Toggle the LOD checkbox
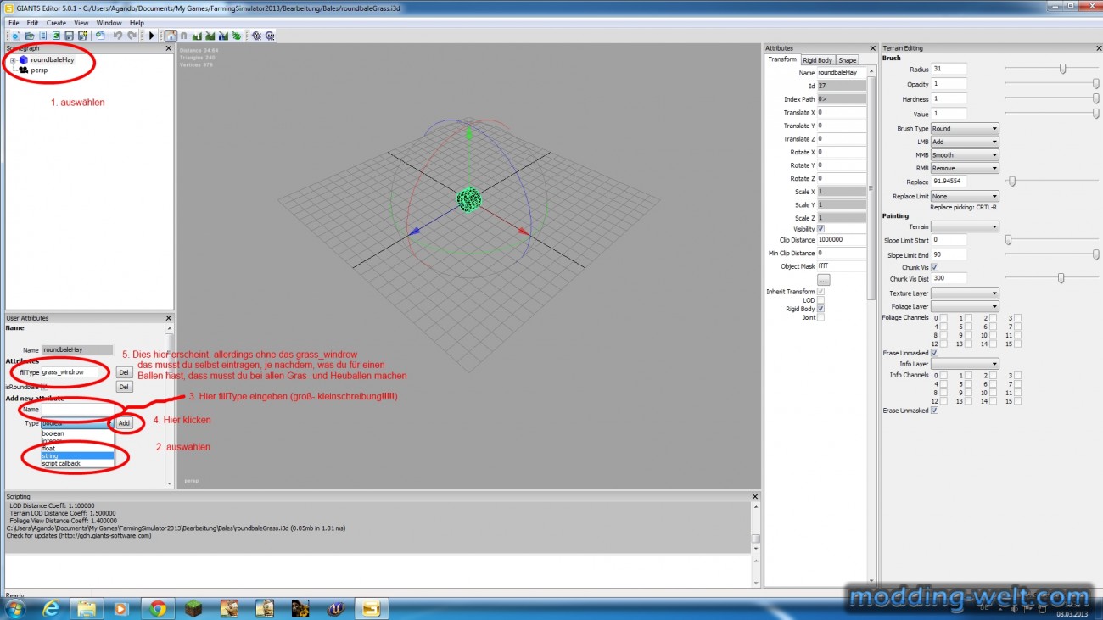 [820, 300]
